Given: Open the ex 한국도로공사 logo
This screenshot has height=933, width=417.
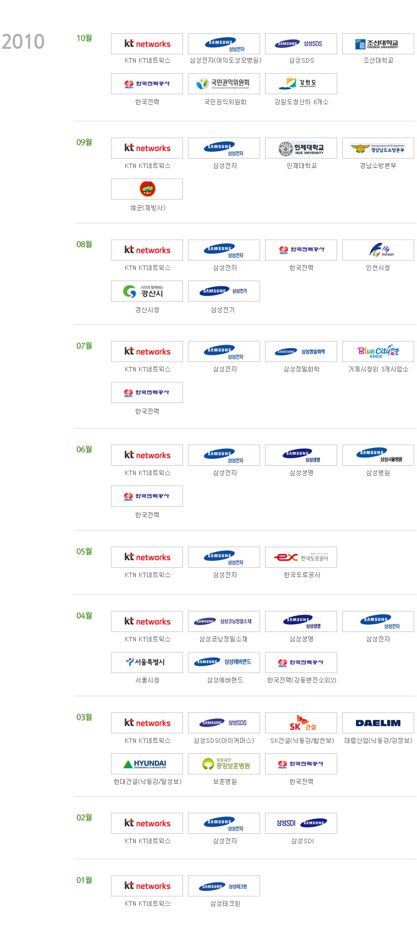Looking at the screenshot, I should coord(301,557).
